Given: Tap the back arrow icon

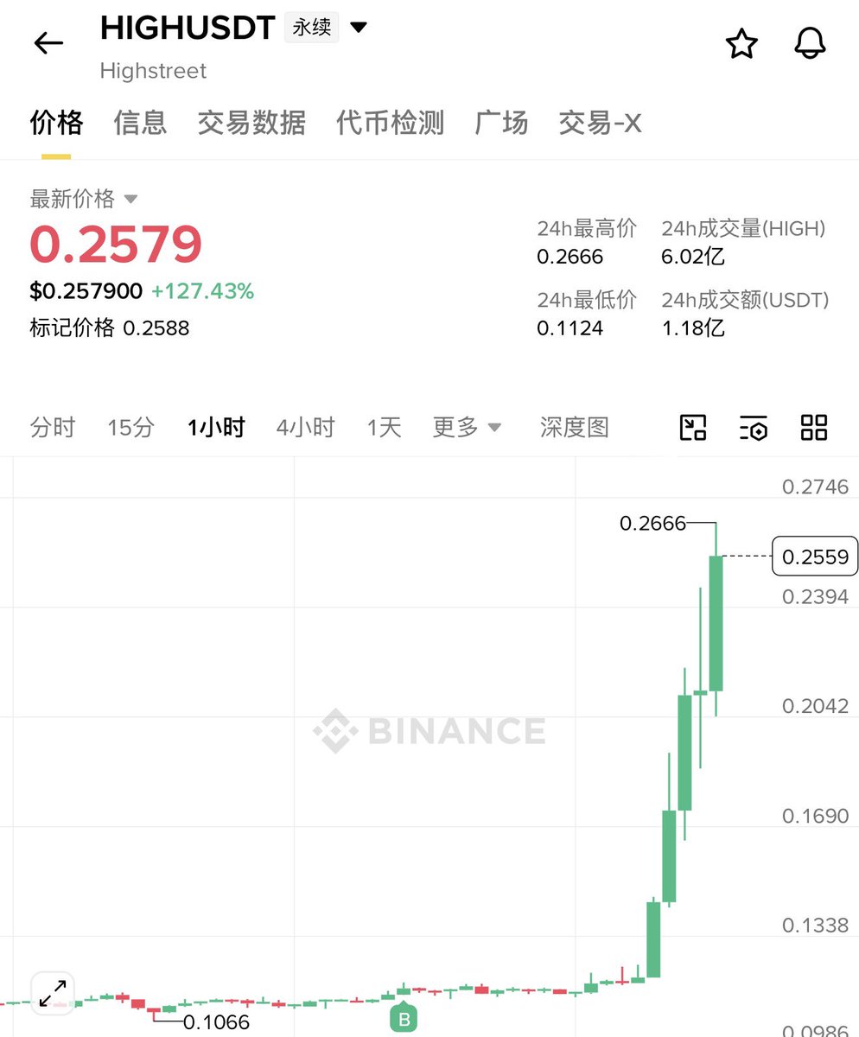Looking at the screenshot, I should click(48, 43).
